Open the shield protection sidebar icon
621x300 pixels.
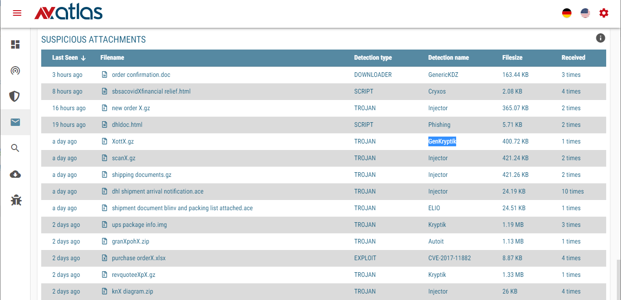tap(15, 96)
